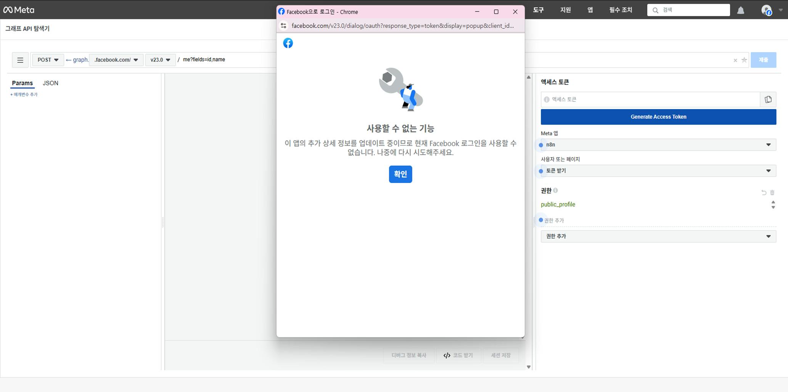Expand the 권한 추가 permissions dropdown
This screenshot has width=788, height=392.
click(658, 236)
